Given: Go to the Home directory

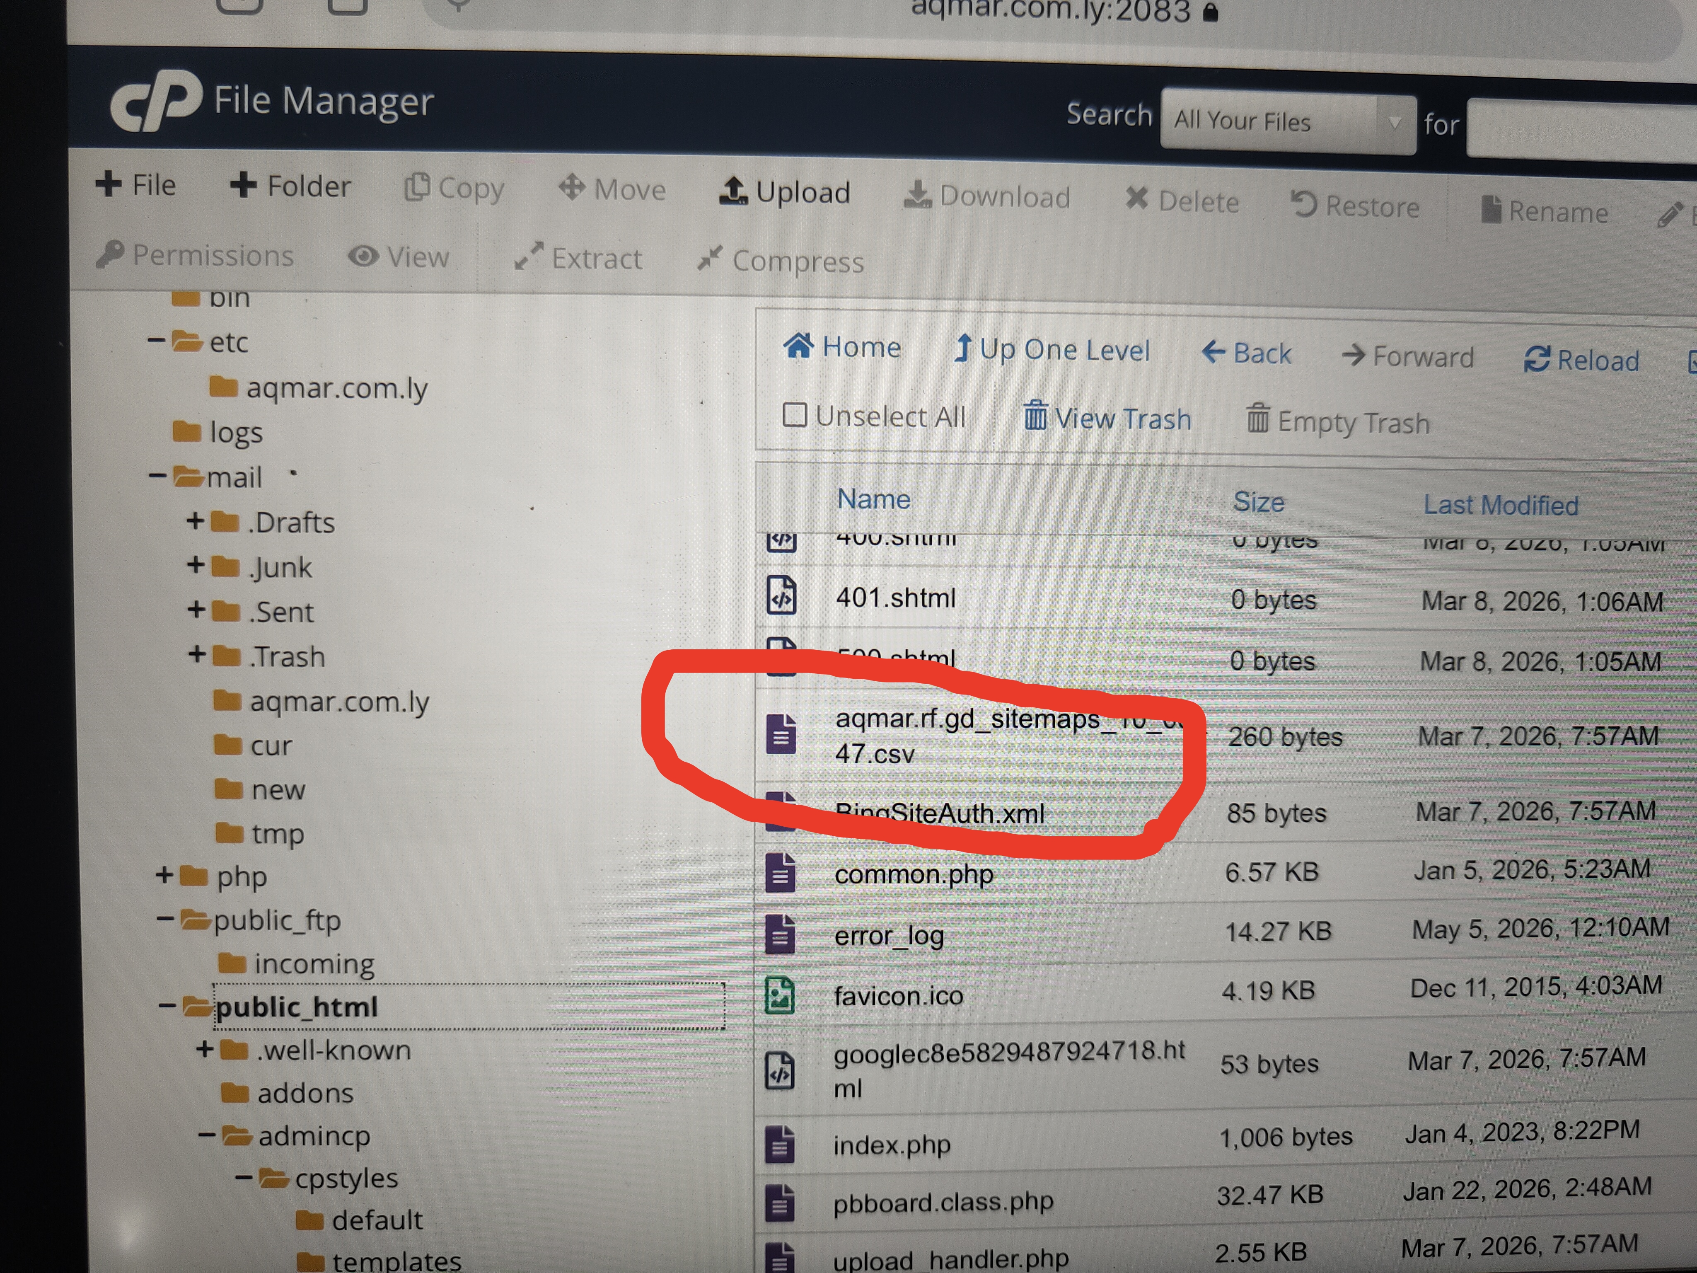Looking at the screenshot, I should click(841, 347).
